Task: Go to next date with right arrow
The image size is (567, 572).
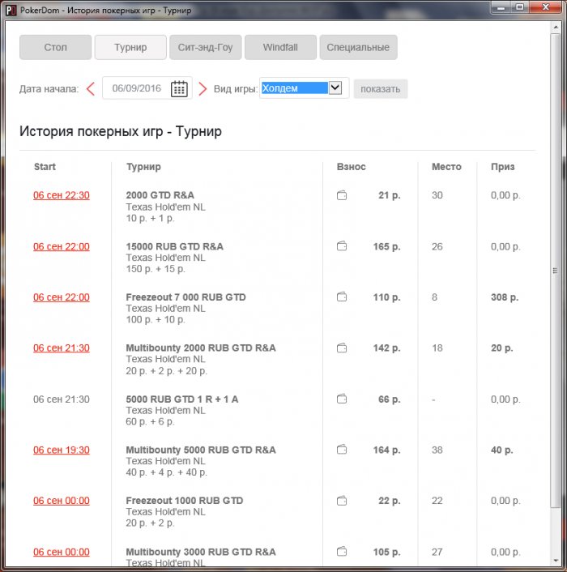Action: click(202, 88)
